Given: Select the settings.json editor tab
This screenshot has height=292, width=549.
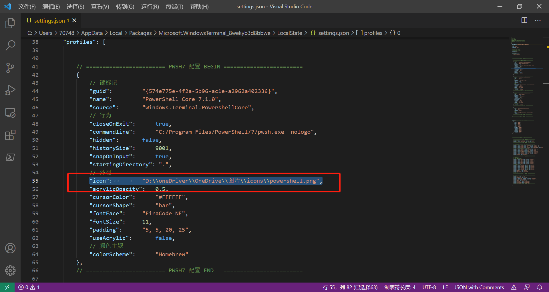Looking at the screenshot, I should click(51, 20).
